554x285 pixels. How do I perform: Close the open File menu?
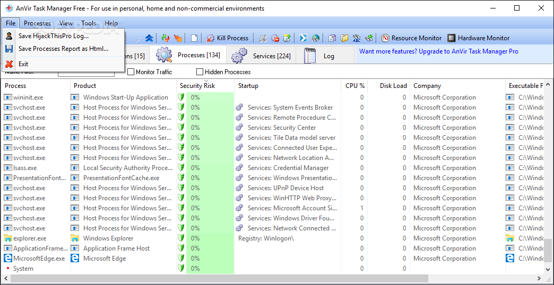(11, 23)
